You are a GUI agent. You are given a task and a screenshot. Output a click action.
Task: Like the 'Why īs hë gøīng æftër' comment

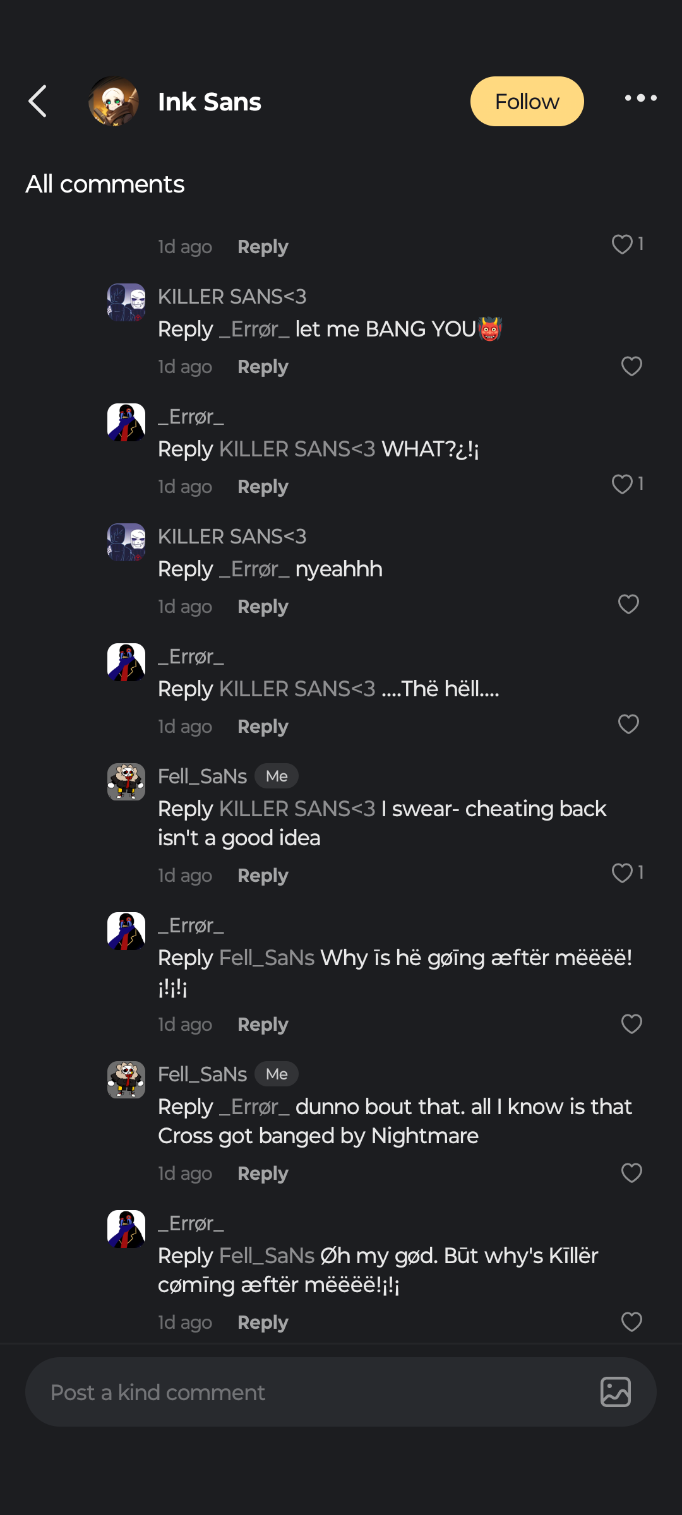pos(631,1024)
